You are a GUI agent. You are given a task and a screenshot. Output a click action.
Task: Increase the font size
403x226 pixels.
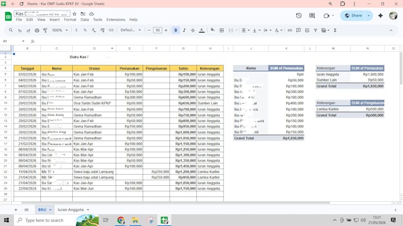166,30
